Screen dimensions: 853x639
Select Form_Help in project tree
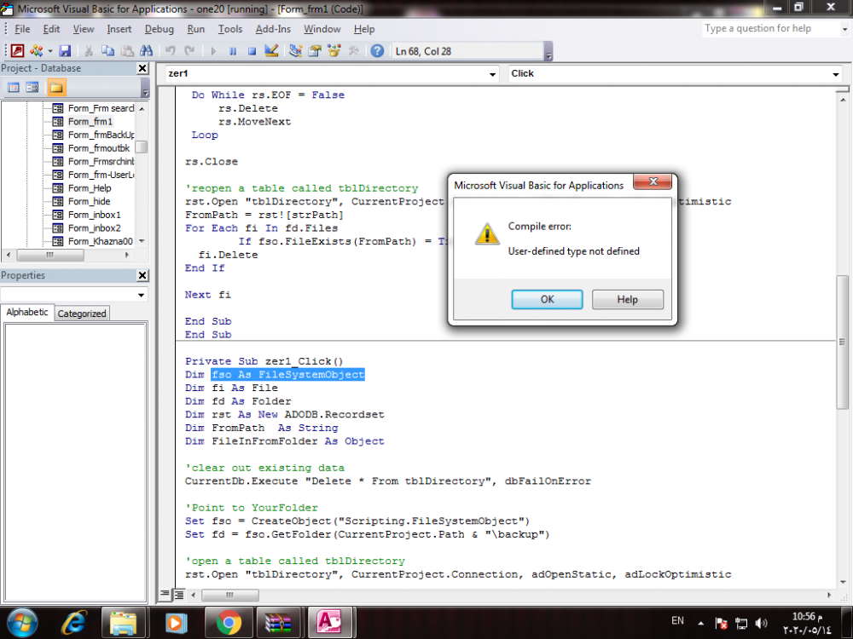(90, 188)
